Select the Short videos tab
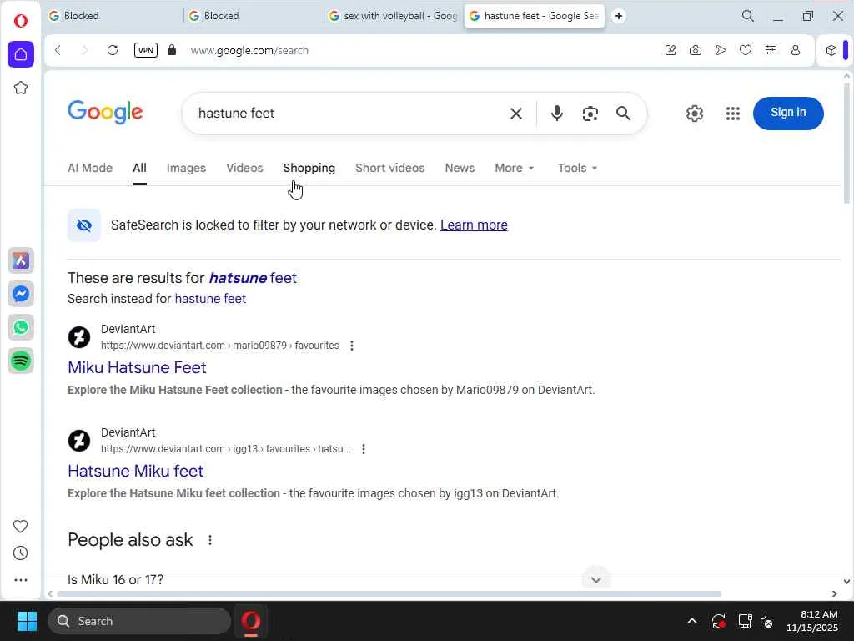Image resolution: width=854 pixels, height=641 pixels. [390, 168]
